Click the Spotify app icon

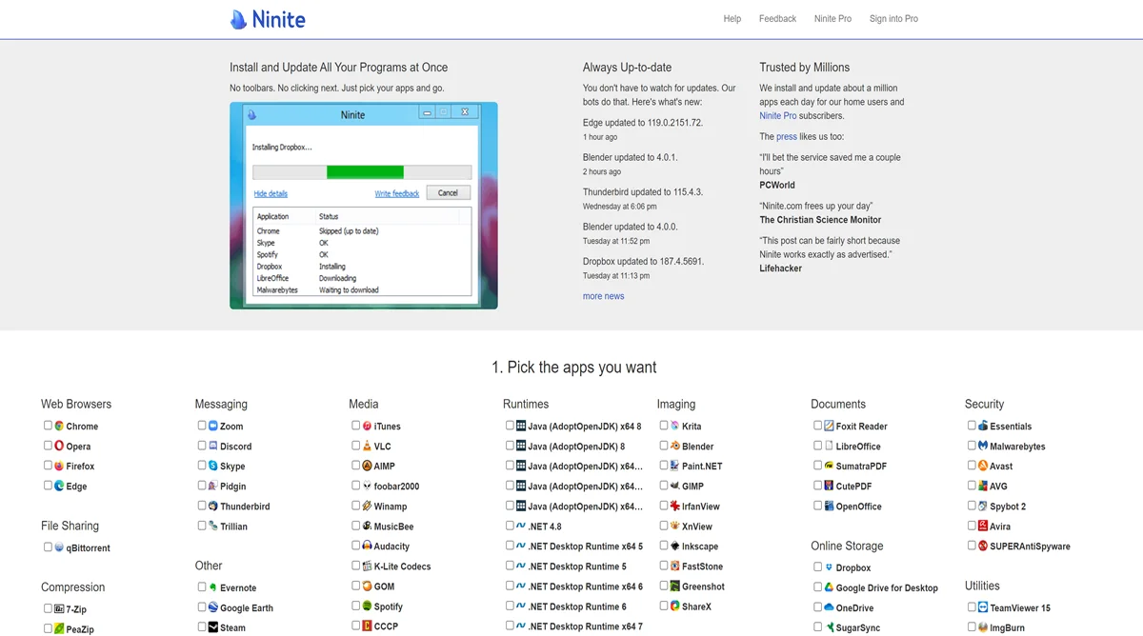(x=367, y=606)
